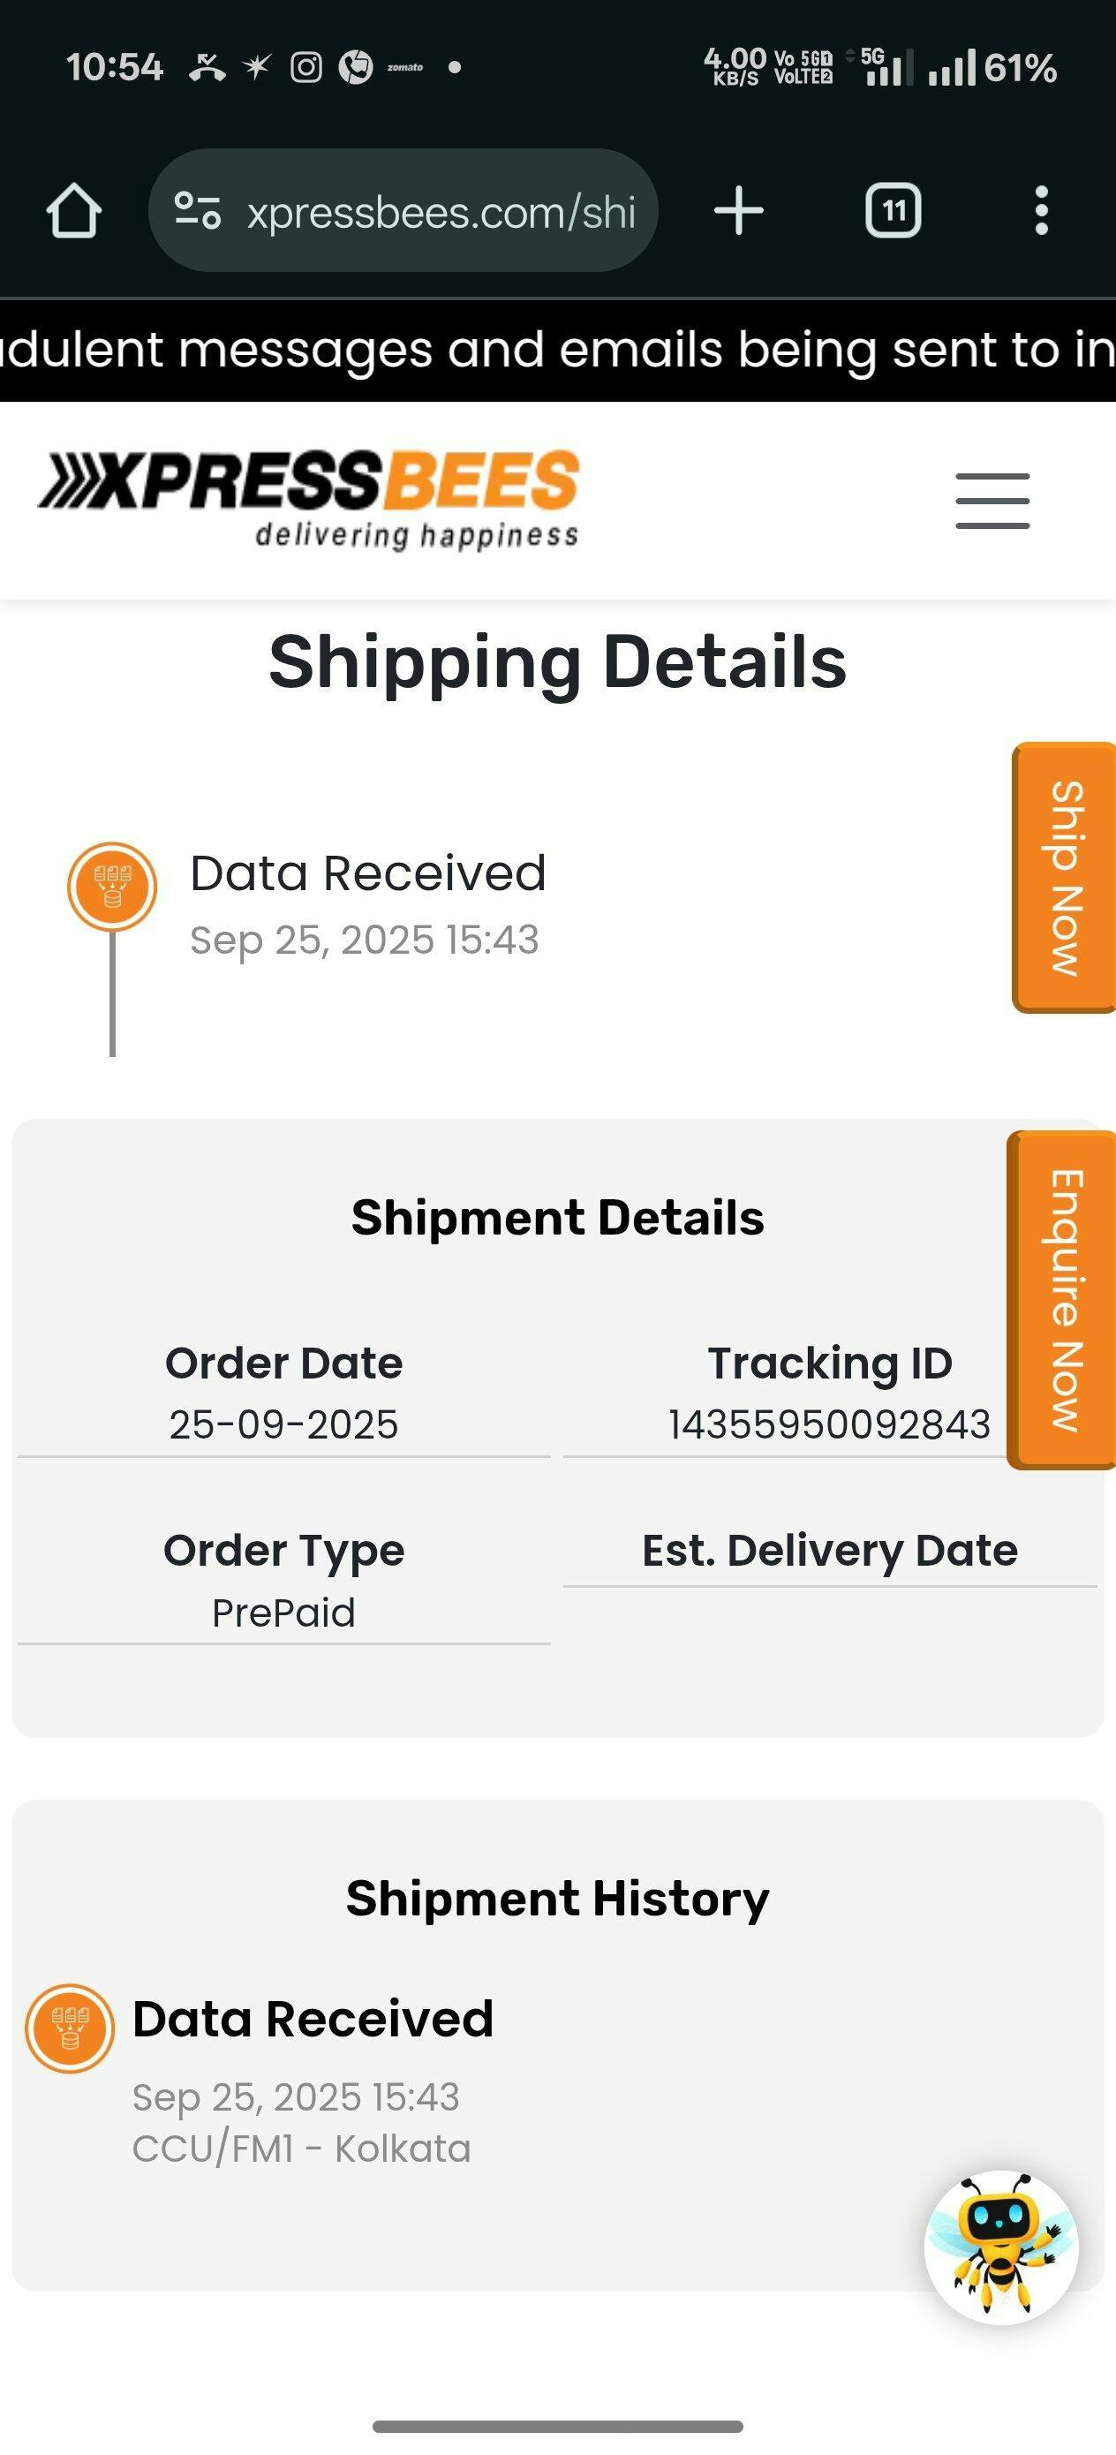
Task: Open a new tab with plus icon
Action: pyautogui.click(x=739, y=211)
